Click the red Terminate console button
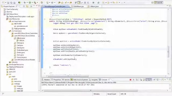Screen dimensions: 172x96 (130, 80)
